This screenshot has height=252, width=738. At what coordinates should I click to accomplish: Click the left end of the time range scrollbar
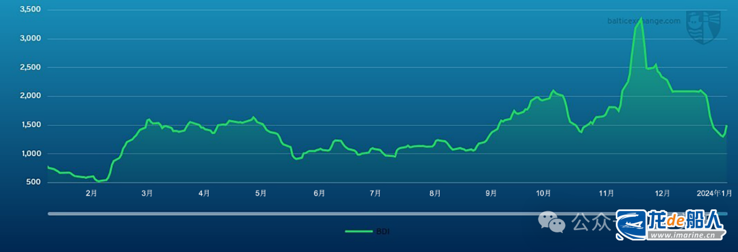[x=51, y=213]
